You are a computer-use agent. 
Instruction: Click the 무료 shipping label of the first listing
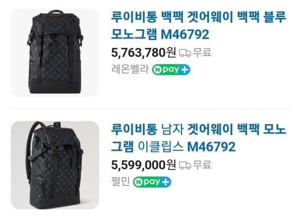tap(202, 52)
